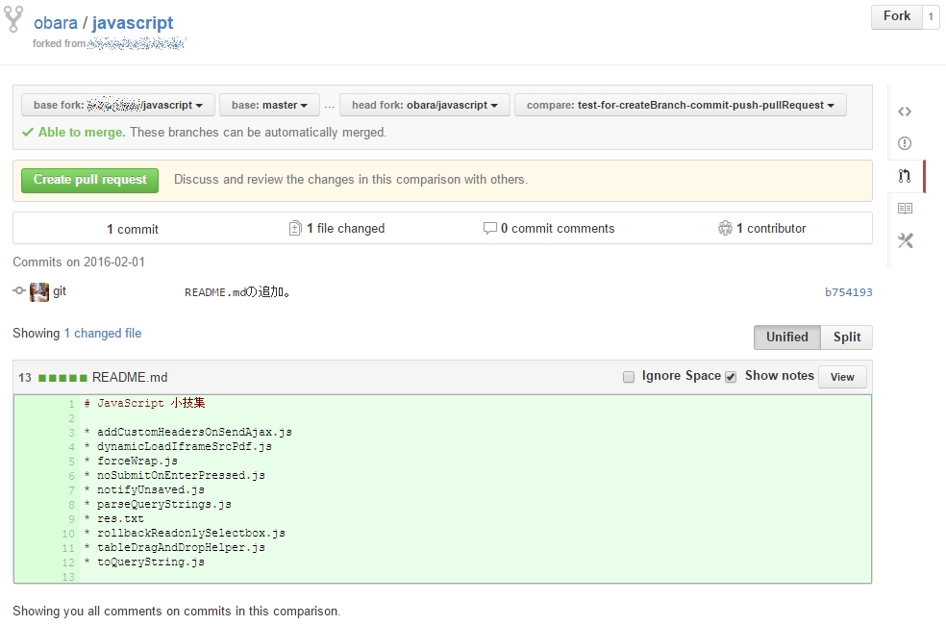Viewport: 946px width, 625px height.
Task: Open the Issues icon in right sidebar
Action: [x=905, y=143]
